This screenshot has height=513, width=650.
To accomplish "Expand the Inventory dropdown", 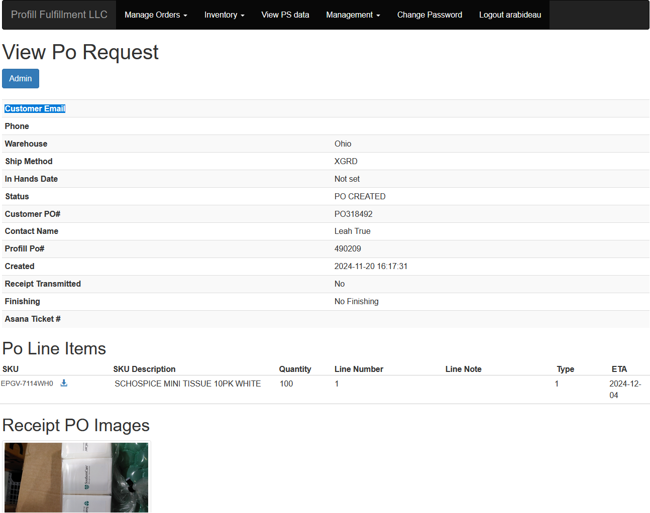I will [224, 15].
